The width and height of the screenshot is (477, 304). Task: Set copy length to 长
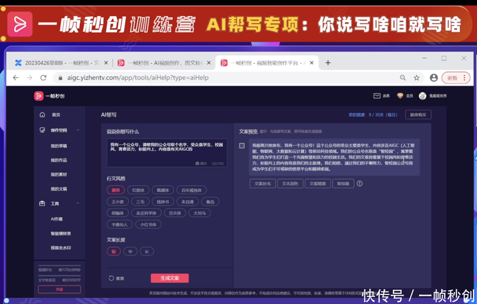point(147,252)
